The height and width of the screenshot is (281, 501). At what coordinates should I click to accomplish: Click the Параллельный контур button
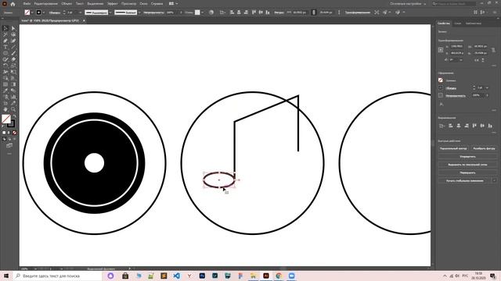click(453, 148)
